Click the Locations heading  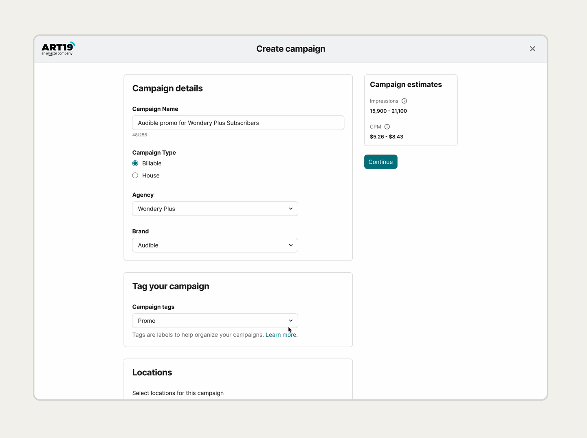pos(152,372)
